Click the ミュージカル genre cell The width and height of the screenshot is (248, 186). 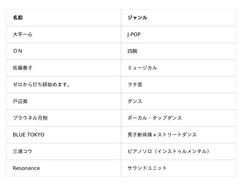(x=142, y=68)
